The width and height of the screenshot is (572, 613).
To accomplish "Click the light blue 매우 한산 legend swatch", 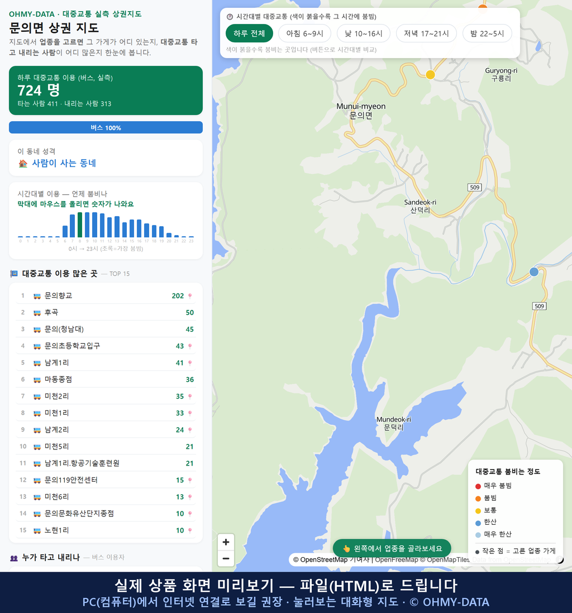I will click(478, 535).
